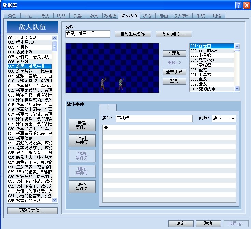251x229 pixels.
Task: Open event page tab 1
Action: point(108,108)
